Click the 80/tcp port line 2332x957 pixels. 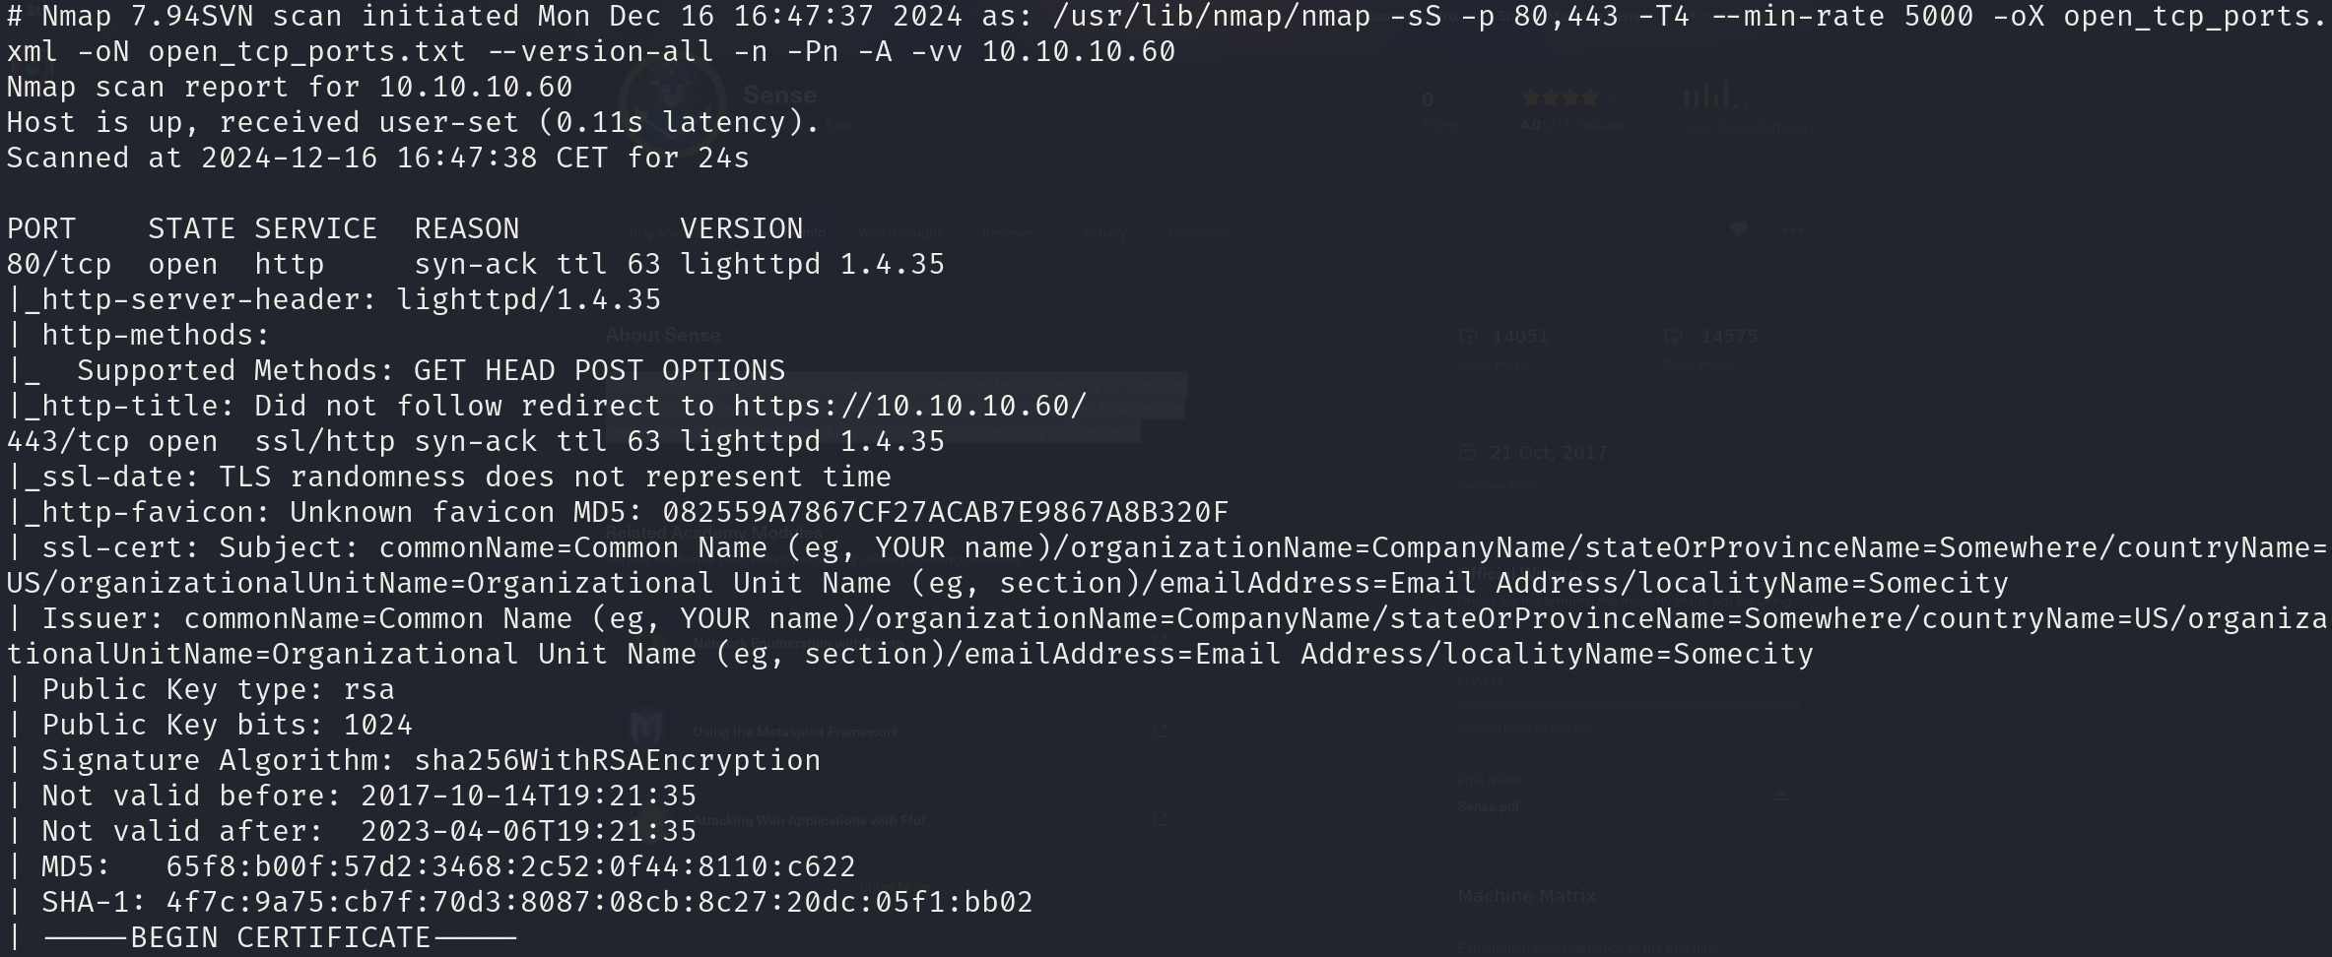[476, 264]
